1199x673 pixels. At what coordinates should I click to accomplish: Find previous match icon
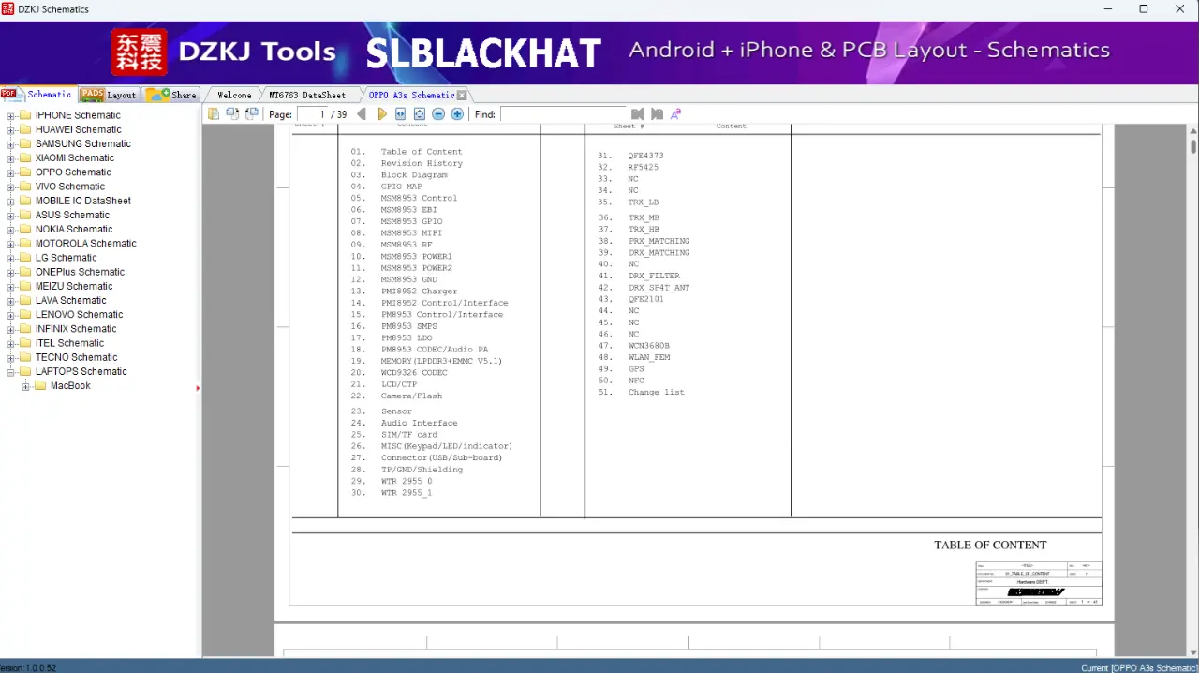click(638, 114)
